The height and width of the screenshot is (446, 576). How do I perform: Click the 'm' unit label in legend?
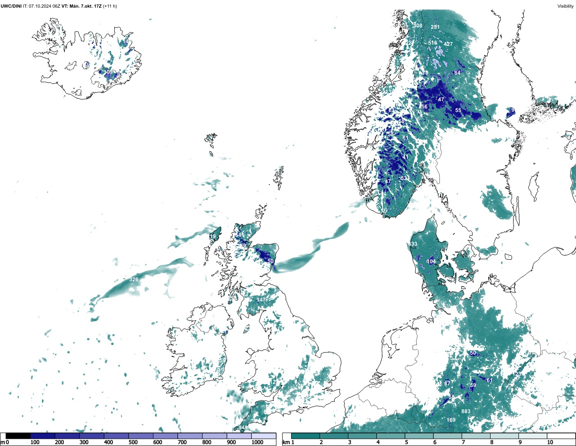pos(3,442)
